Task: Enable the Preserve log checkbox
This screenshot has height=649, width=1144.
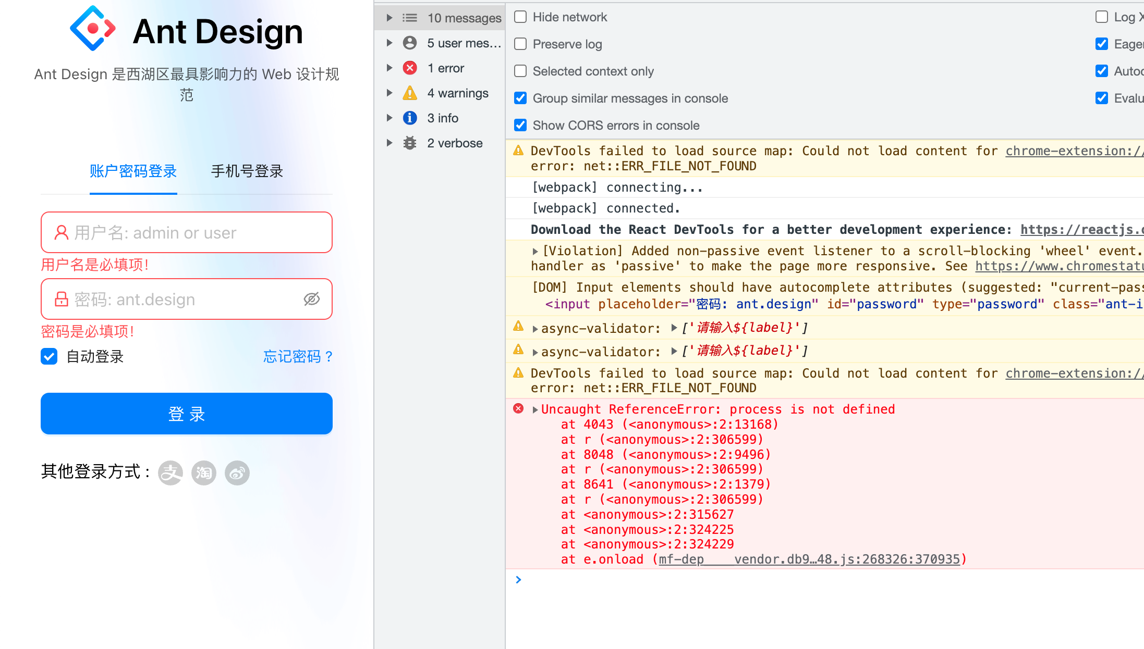Action: click(x=520, y=44)
